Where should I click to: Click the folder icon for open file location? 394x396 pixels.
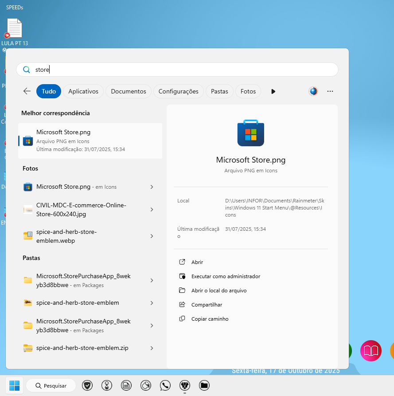coord(182,290)
